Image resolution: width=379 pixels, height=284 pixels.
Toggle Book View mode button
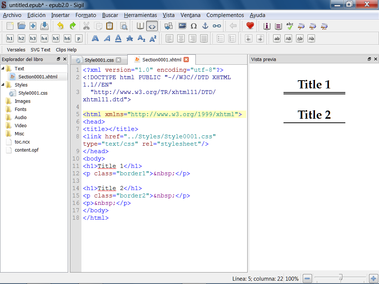(140, 26)
